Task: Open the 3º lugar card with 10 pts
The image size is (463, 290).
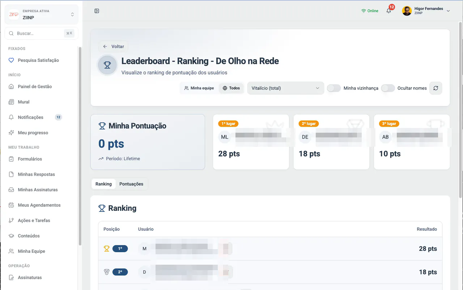Action: (412, 142)
